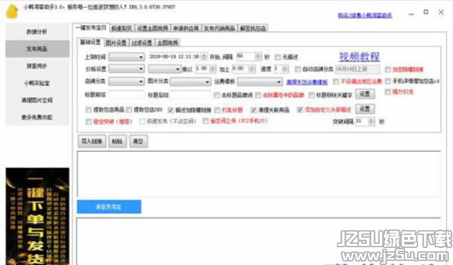Image resolution: width=453 pixels, height=265 pixels.
Task: Toggle the 手机详情增加总店 checkbox
Action: pos(388,81)
